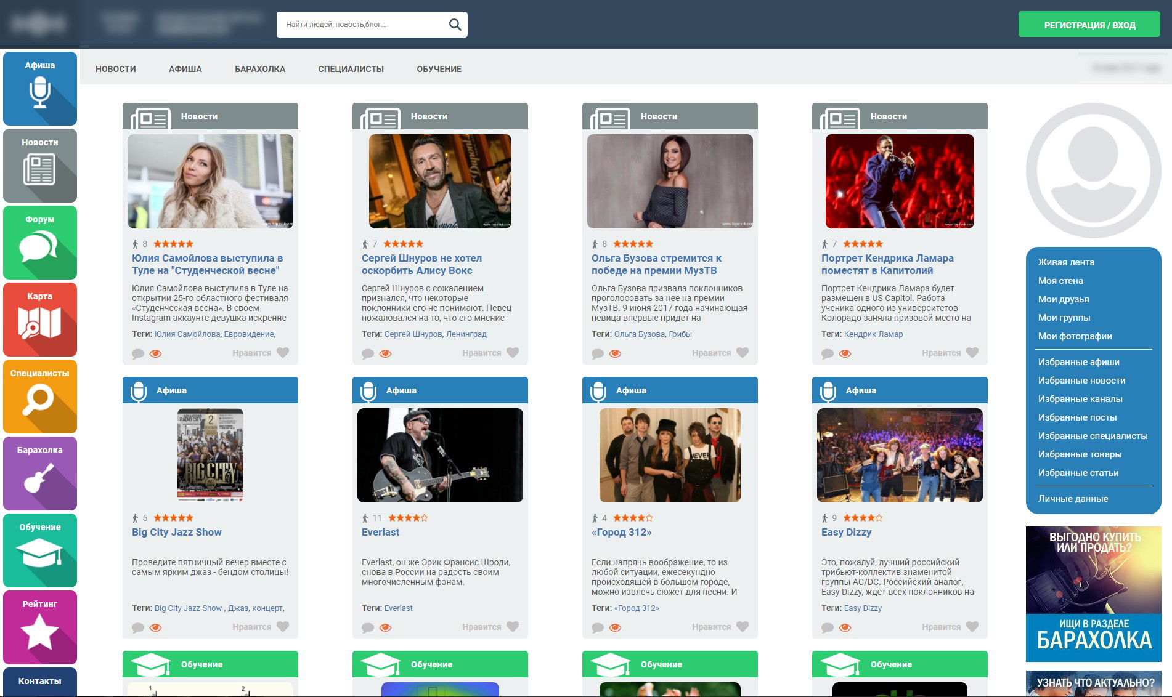Like the Everlast event with heart
1172x697 pixels.
pyautogui.click(x=513, y=627)
